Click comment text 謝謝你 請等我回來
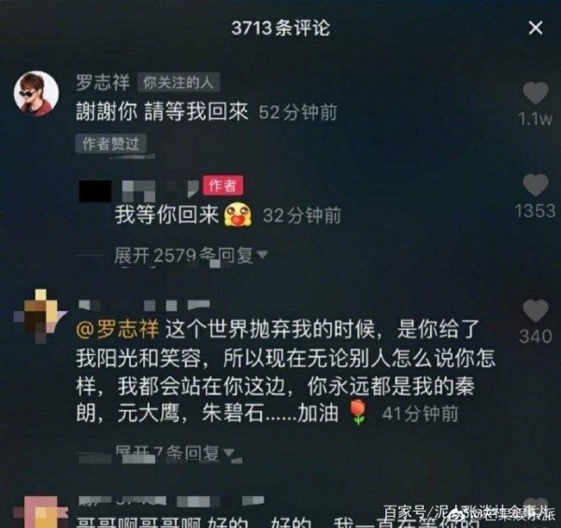This screenshot has height=528, width=561. click(162, 111)
